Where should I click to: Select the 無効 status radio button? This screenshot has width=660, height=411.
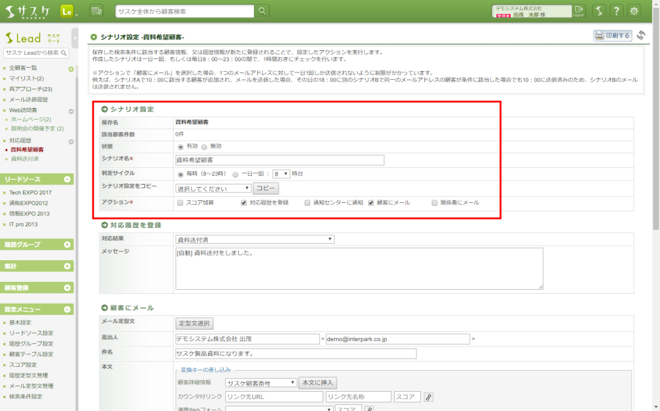[x=205, y=146]
